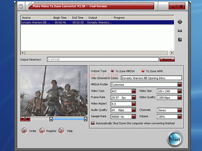This screenshot has width=202, height=151.
Task: Click the blue selected range on trim slider
Action: [x=68, y=119]
